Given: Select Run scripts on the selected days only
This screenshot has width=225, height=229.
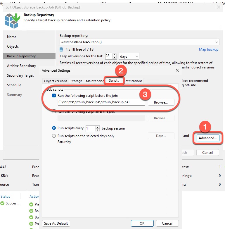Looking at the screenshot, I should coord(54,136).
